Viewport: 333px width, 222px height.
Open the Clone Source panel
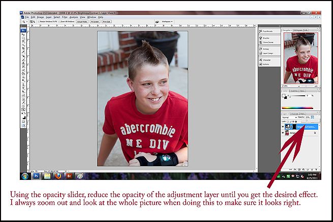(x=269, y=43)
